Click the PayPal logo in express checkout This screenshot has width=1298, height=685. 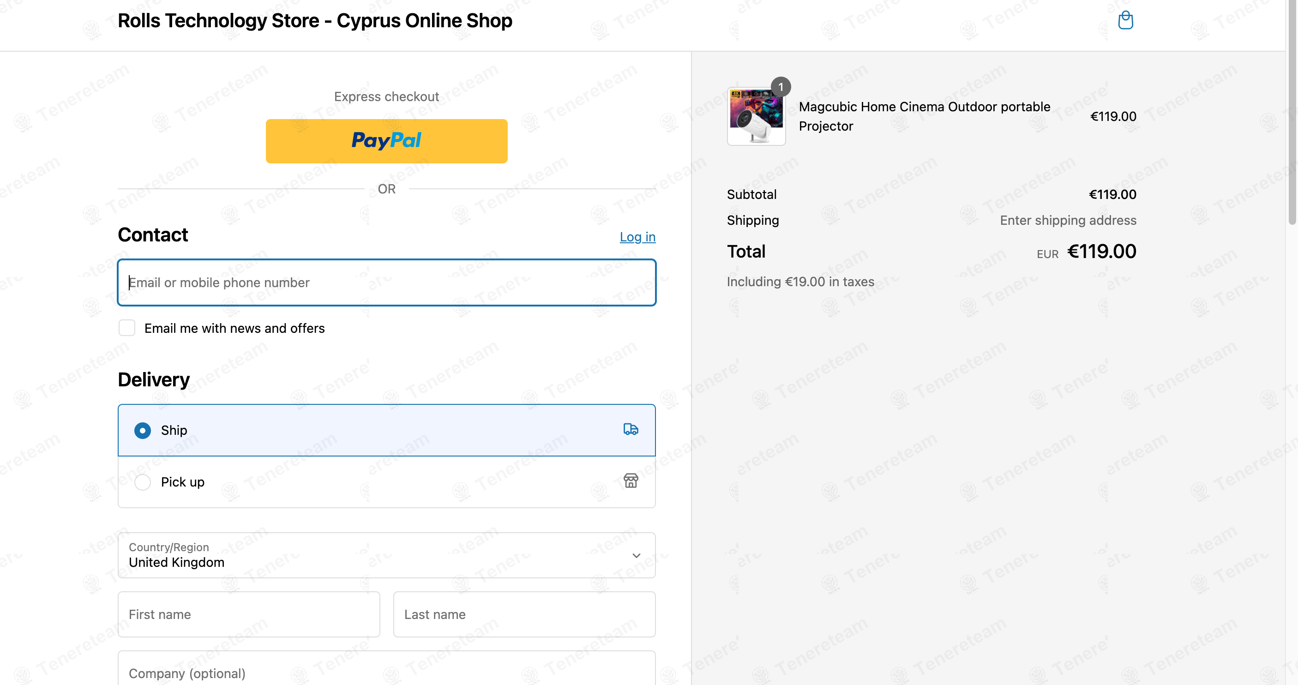[x=386, y=141]
